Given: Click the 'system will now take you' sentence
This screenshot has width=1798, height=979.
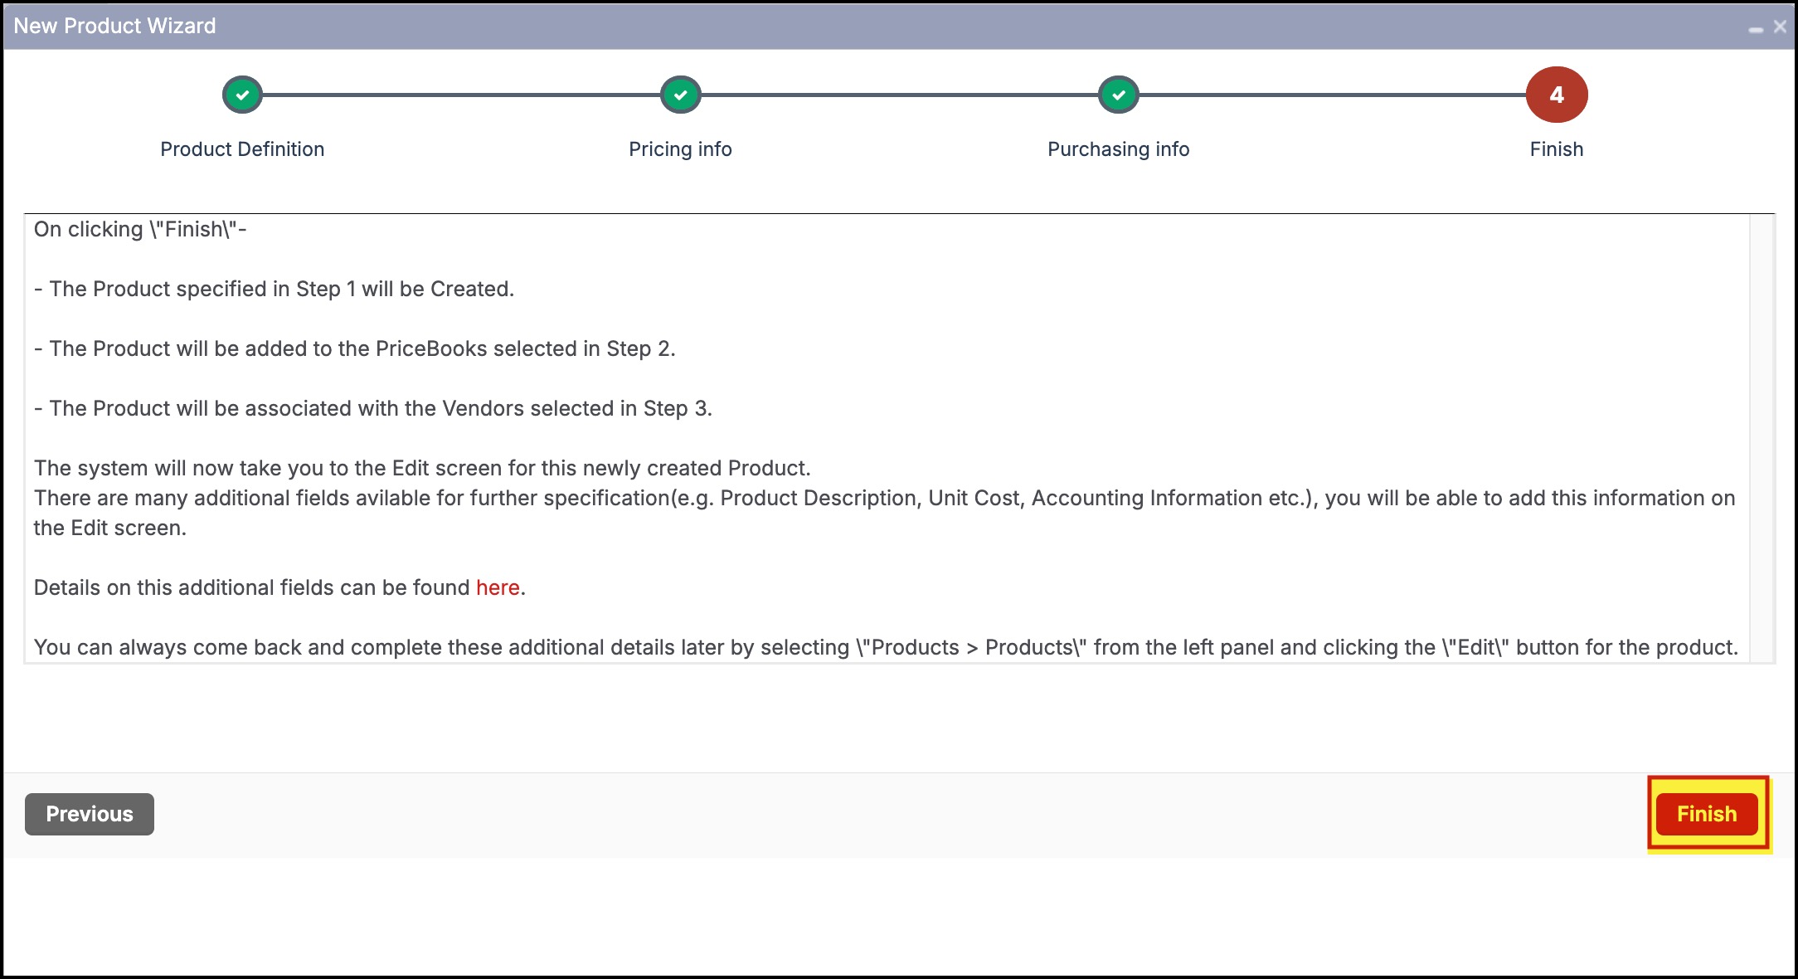Looking at the screenshot, I should tap(422, 468).
